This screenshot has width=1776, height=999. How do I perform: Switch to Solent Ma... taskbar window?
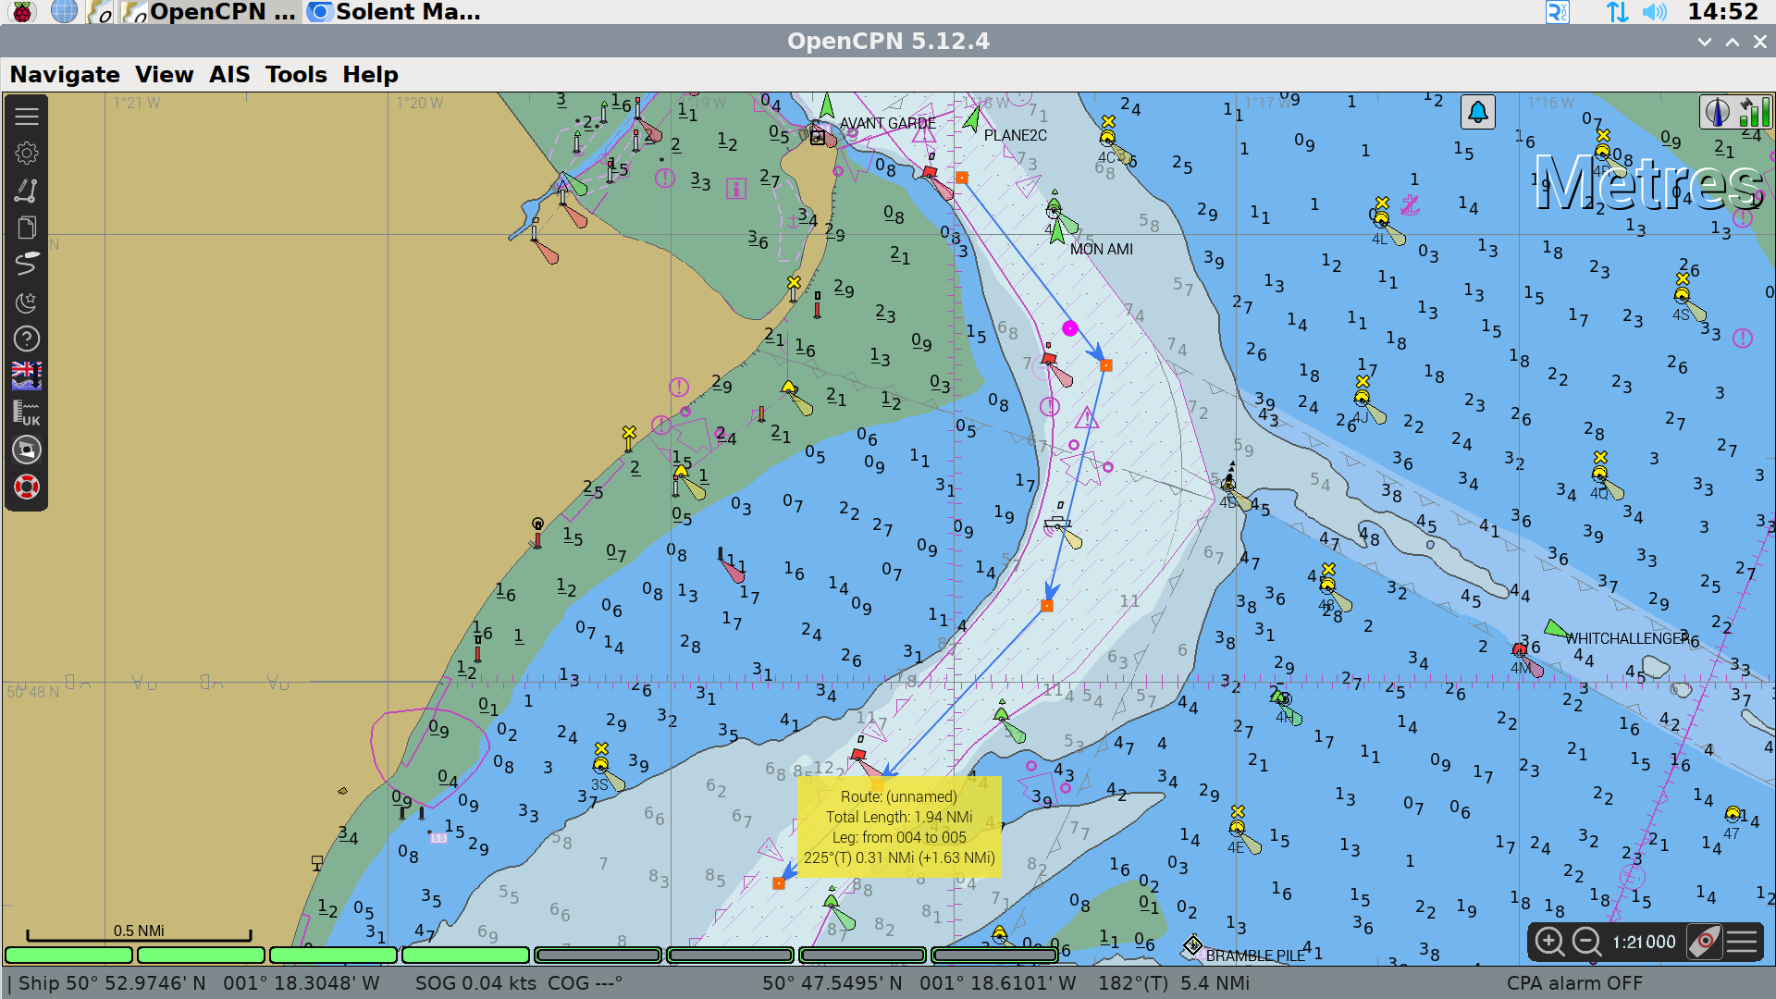[x=395, y=12]
